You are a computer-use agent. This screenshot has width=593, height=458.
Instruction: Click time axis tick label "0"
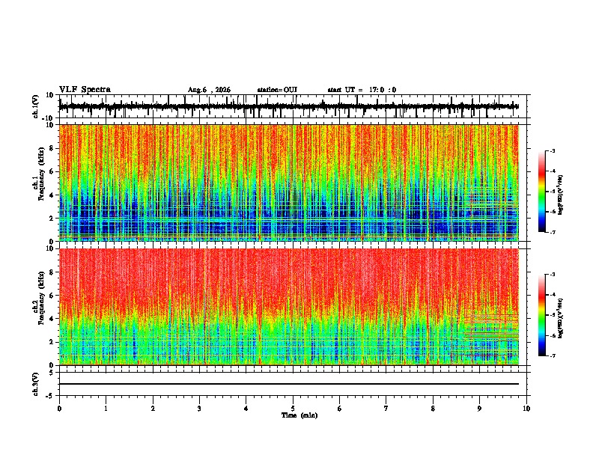[x=59, y=409]
